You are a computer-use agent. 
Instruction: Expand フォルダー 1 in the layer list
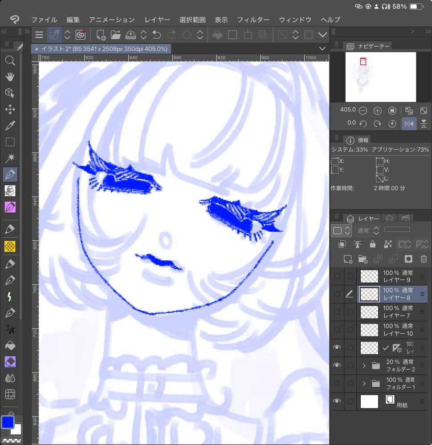(x=364, y=384)
